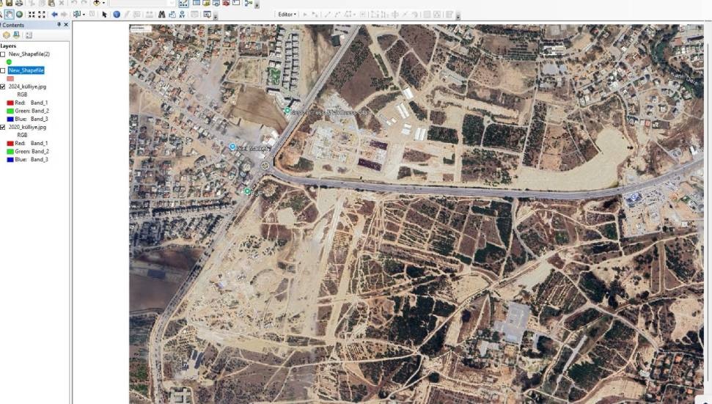Screen dimensions: 712x404
Task: Click the map scale input box
Action: 139,4
